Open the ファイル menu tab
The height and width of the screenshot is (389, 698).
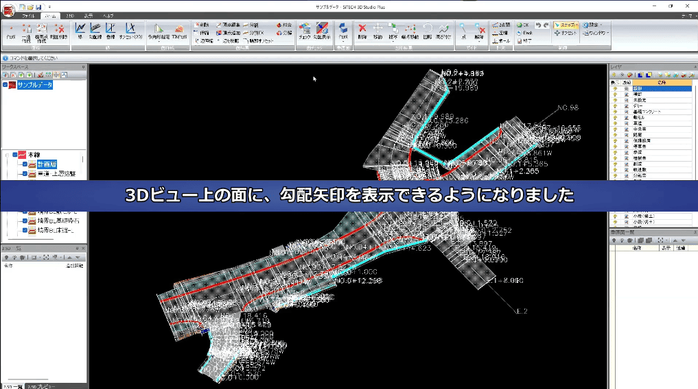(29, 16)
